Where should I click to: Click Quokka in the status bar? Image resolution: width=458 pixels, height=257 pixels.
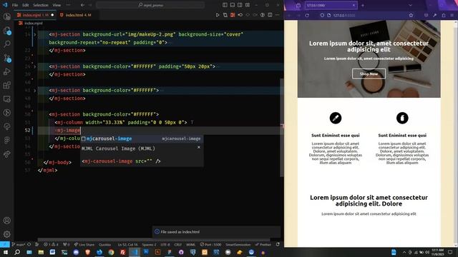[104, 244]
